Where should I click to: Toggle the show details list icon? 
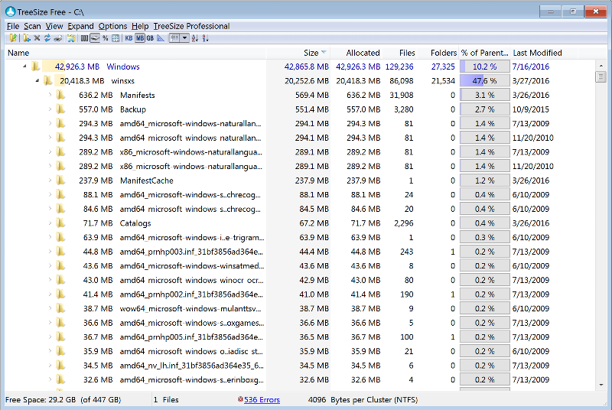[174, 37]
